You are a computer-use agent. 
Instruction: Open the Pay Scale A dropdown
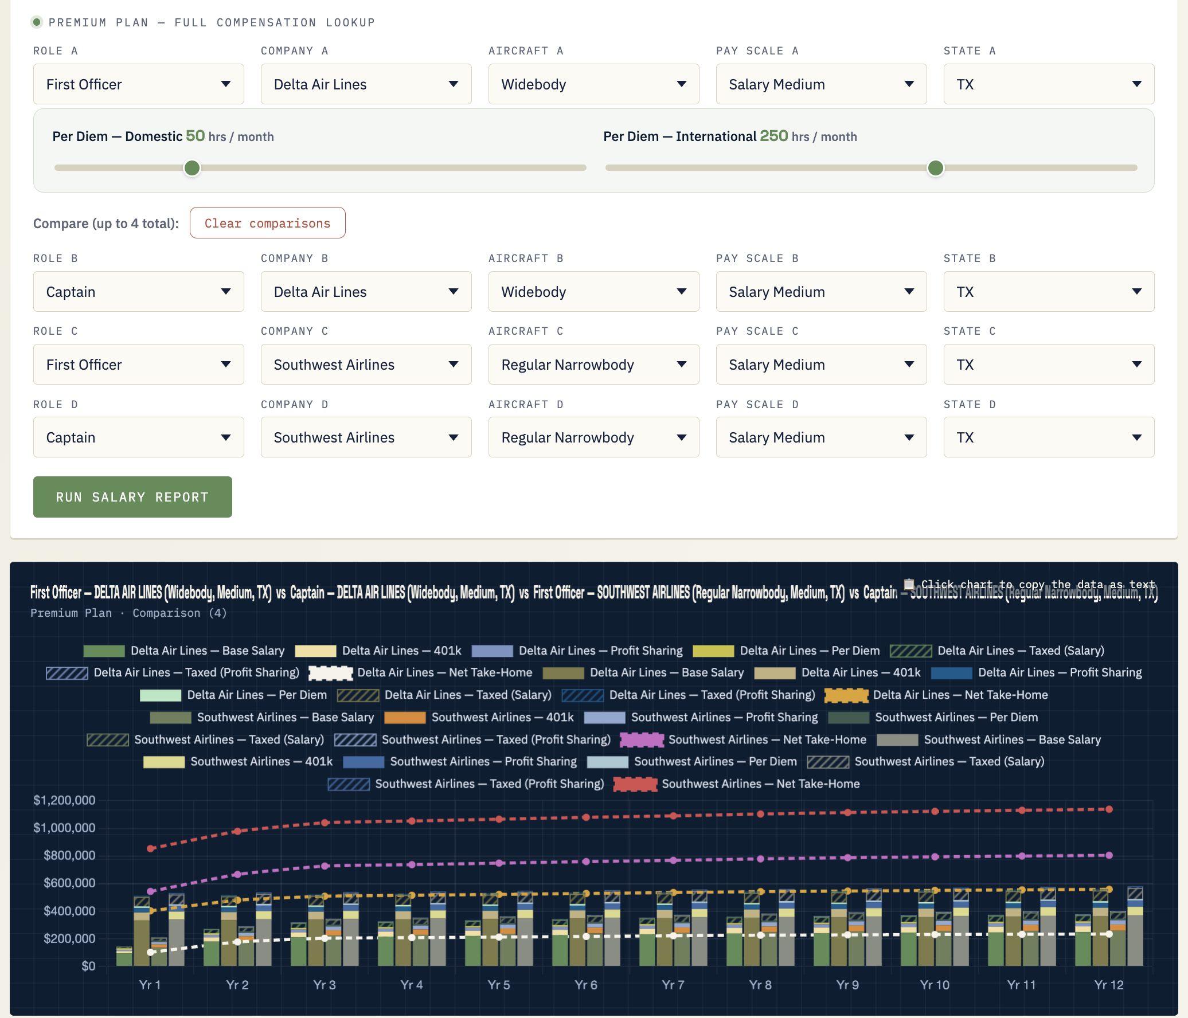tap(822, 84)
